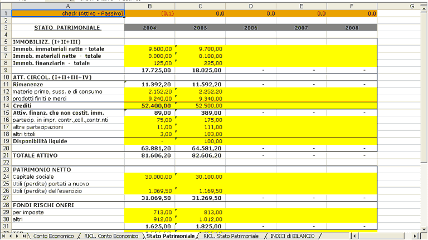Click the 31.269,50 subtotal cell

(x=200, y=198)
